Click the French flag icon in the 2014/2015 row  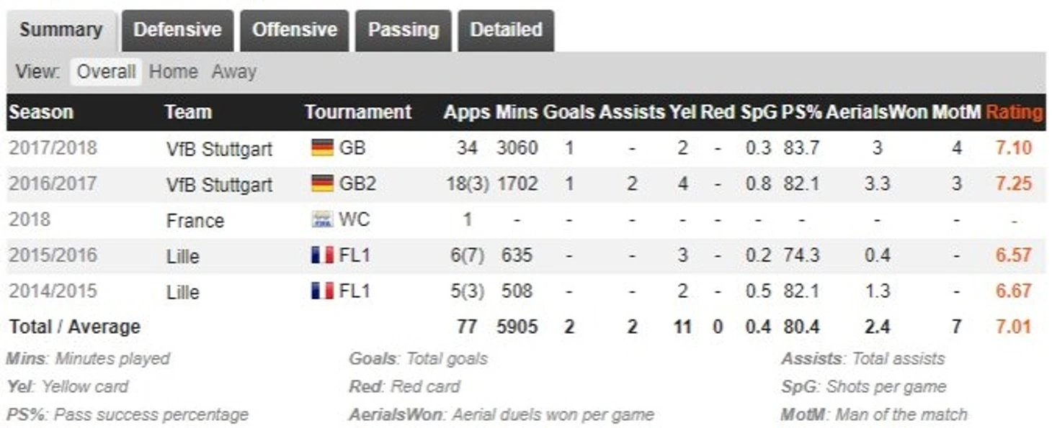click(x=322, y=291)
